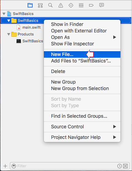Viewport: 132px width, 171px height.
Task: Open the Breakpoint navigator icon
Action: point(91,5)
